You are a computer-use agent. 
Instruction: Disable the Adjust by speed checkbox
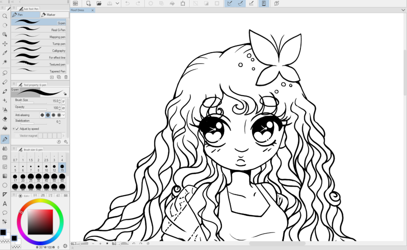click(x=17, y=129)
